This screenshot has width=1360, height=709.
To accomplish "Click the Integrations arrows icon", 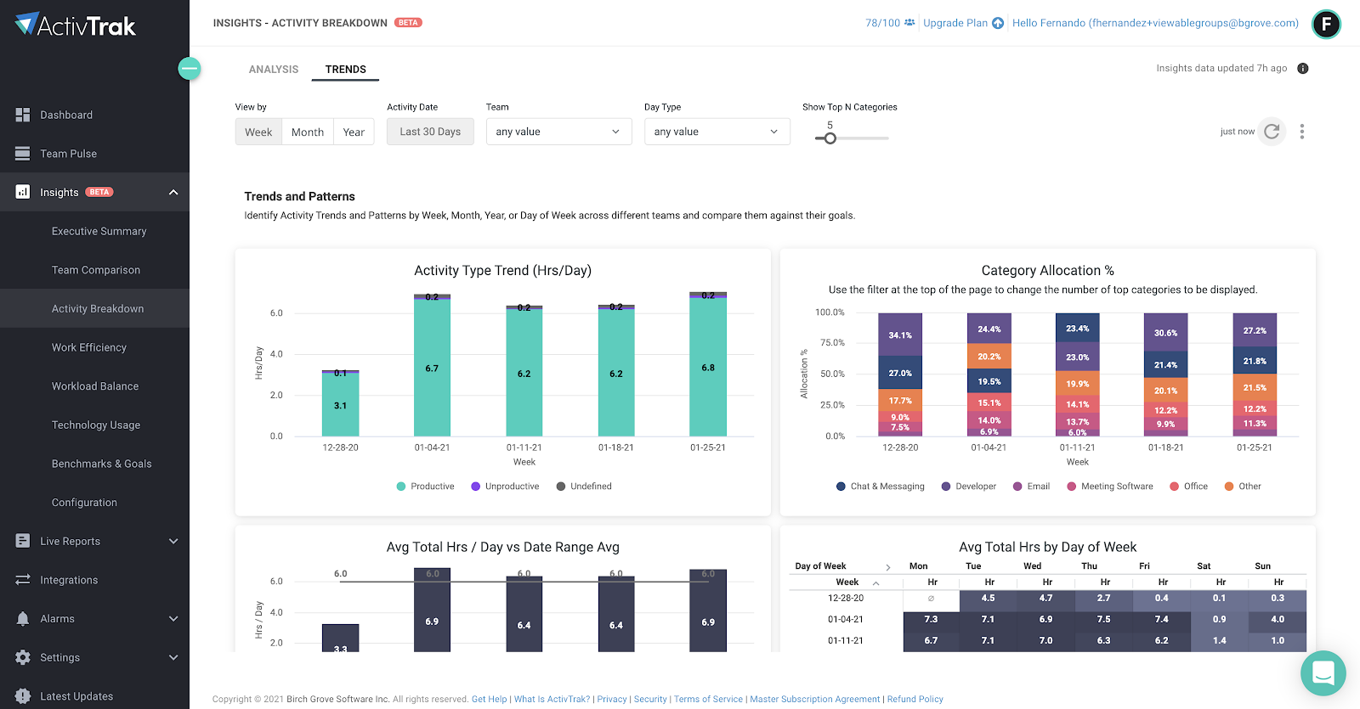I will (23, 580).
